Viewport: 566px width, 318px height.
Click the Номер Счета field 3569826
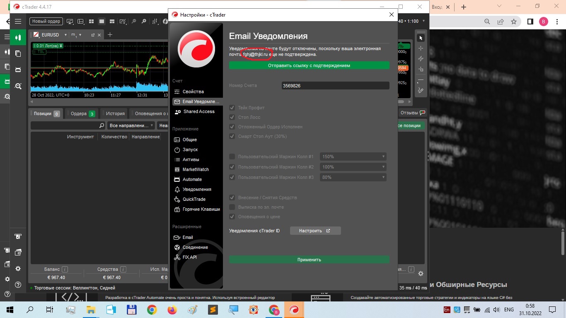click(x=336, y=86)
